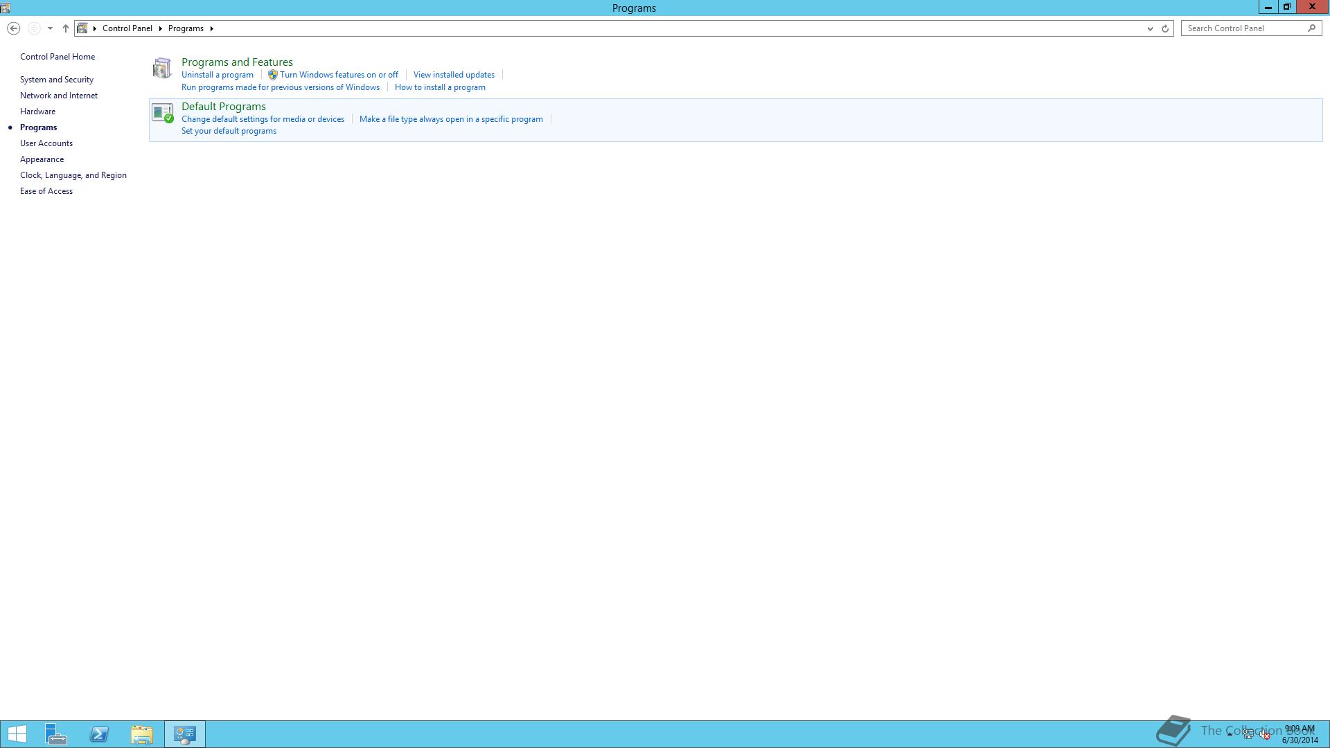Open View installed updates

[454, 75]
